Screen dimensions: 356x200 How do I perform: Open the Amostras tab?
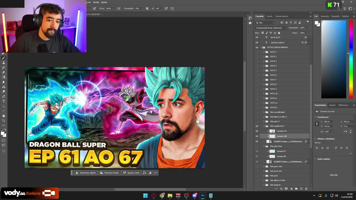[325, 16]
